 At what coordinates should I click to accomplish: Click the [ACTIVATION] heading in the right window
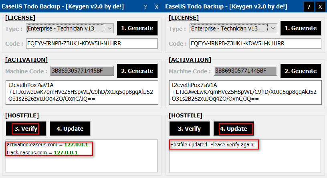click(x=190, y=60)
